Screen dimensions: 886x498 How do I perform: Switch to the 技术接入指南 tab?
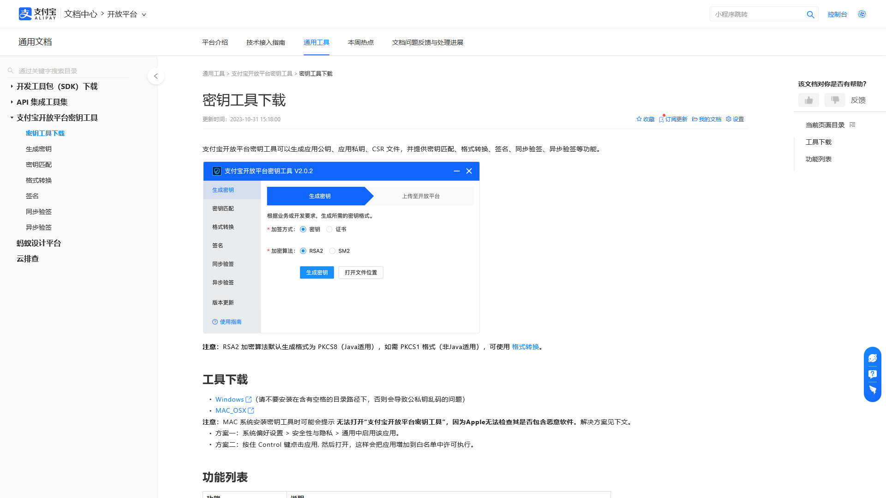click(x=265, y=42)
